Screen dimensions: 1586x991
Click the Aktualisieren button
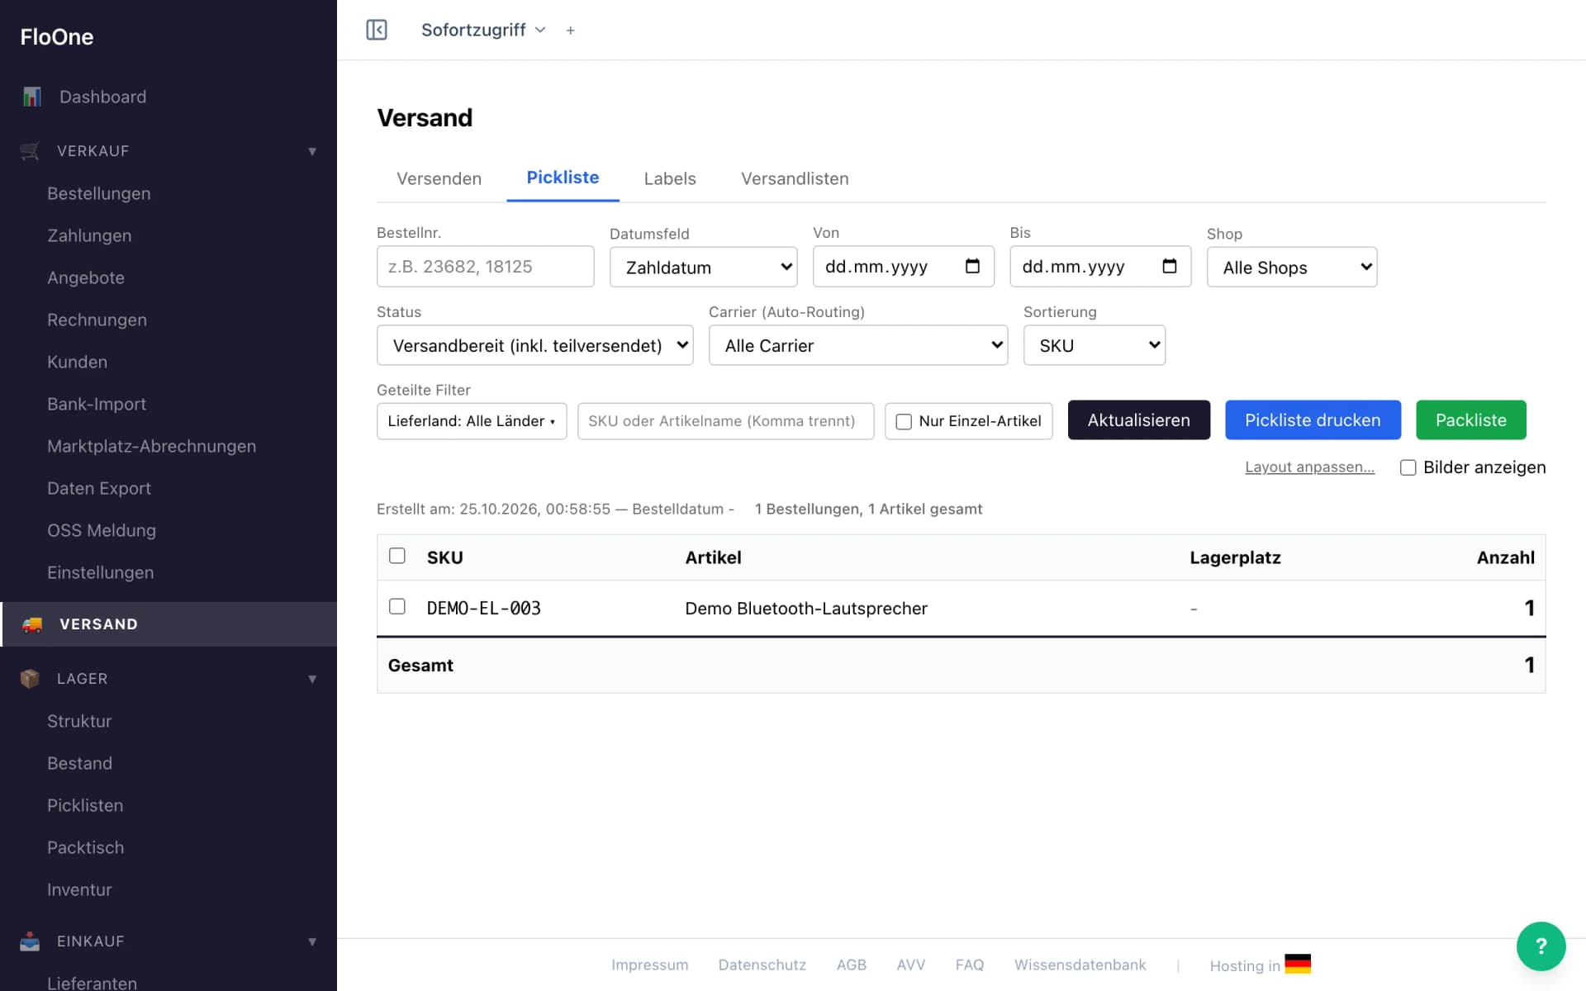[x=1138, y=420]
